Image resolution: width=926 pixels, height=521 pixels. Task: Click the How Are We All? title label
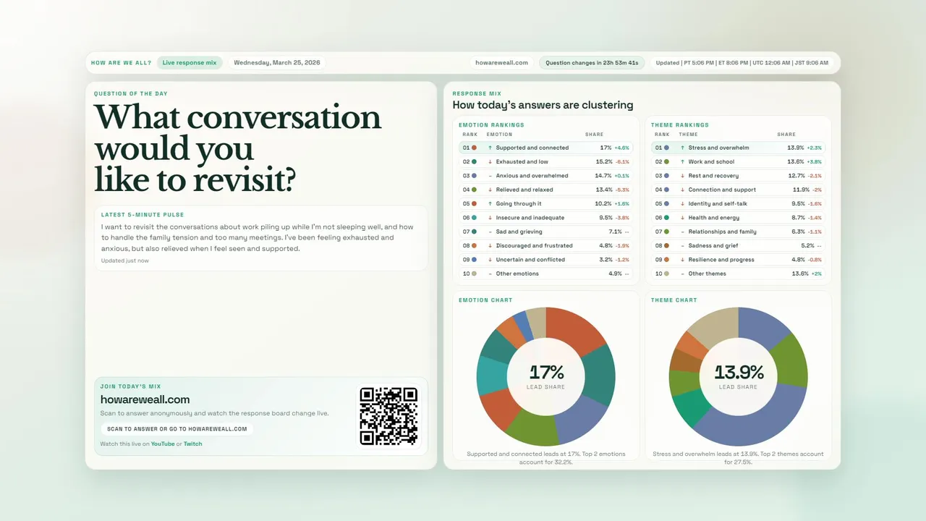[122, 63]
